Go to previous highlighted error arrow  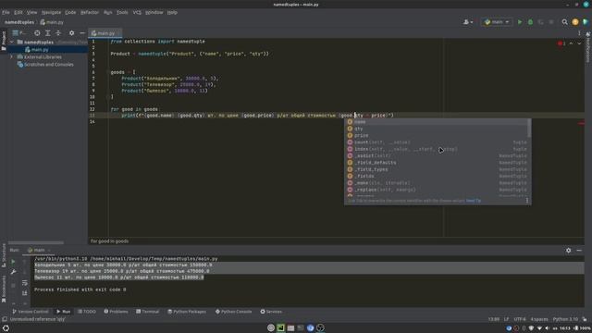(571, 43)
